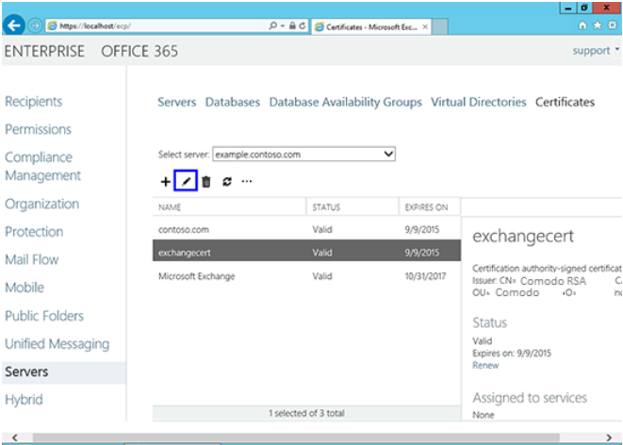Open the more options ellipsis icon
The height and width of the screenshot is (445, 623).
click(247, 182)
